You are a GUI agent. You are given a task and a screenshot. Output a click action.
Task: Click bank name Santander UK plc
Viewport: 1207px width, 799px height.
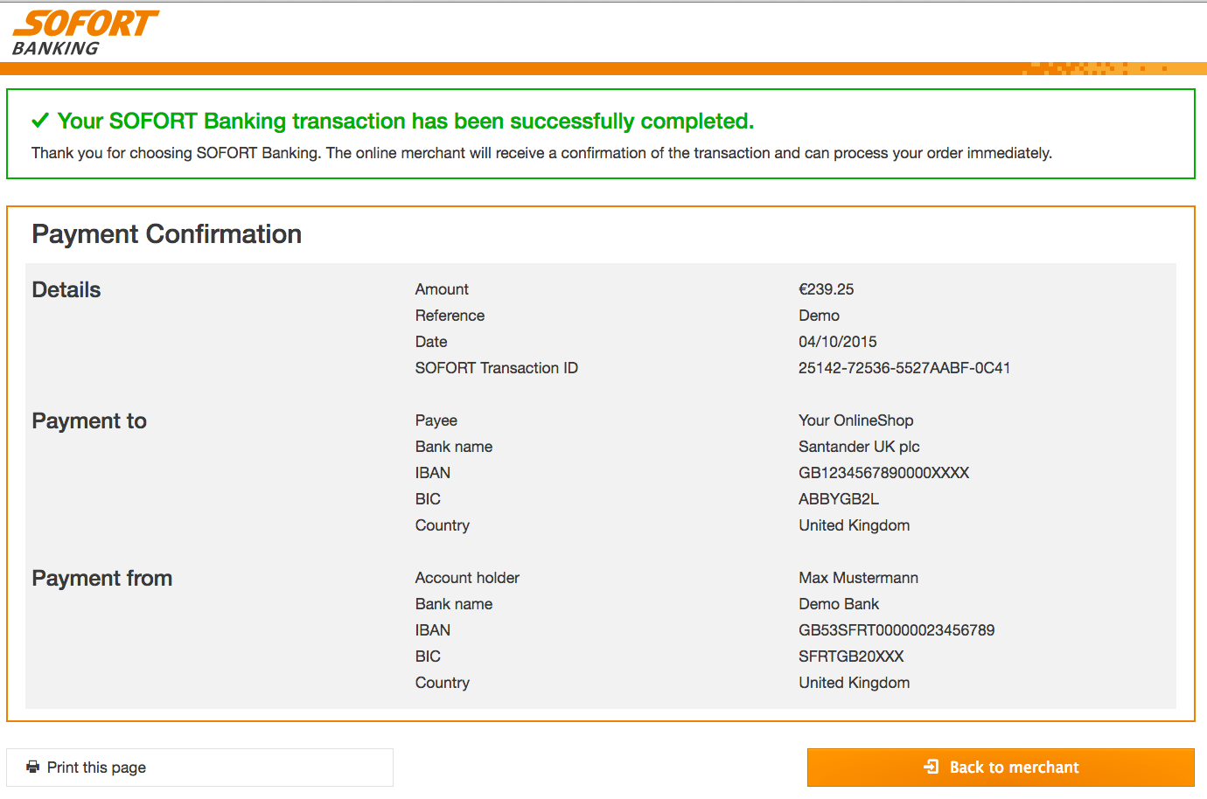pos(859,447)
